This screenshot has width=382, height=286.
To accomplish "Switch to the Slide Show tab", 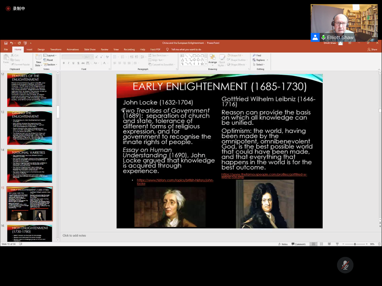I will [x=90, y=49].
